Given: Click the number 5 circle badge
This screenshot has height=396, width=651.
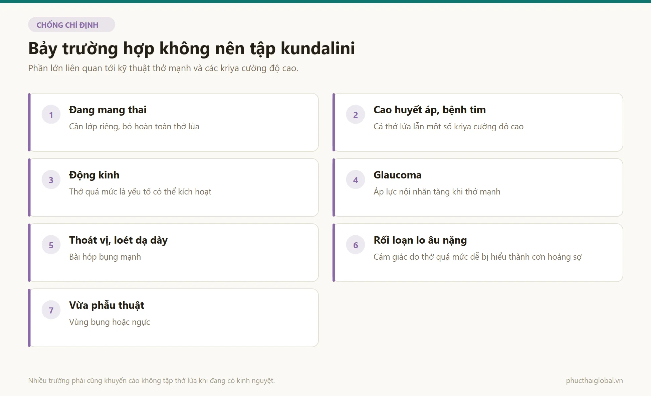Looking at the screenshot, I should (51, 245).
